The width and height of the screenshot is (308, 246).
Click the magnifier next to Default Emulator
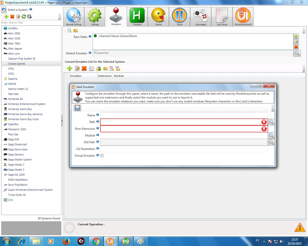point(297,53)
